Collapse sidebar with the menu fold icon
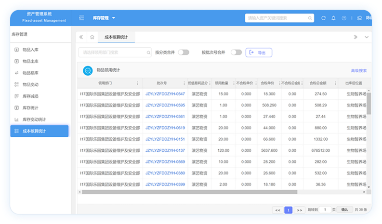Image resolution: width=382 pixels, height=224 pixels. pos(81,18)
